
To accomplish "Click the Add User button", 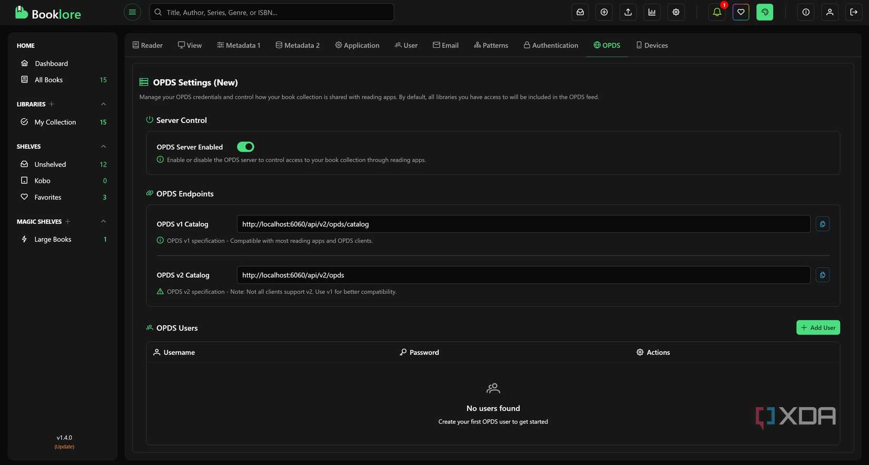I will click(x=818, y=328).
